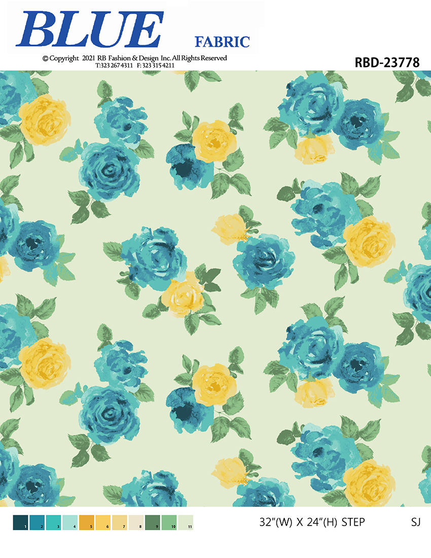
Task: Pick color swatch number 7, light gold
Action: tap(120, 522)
